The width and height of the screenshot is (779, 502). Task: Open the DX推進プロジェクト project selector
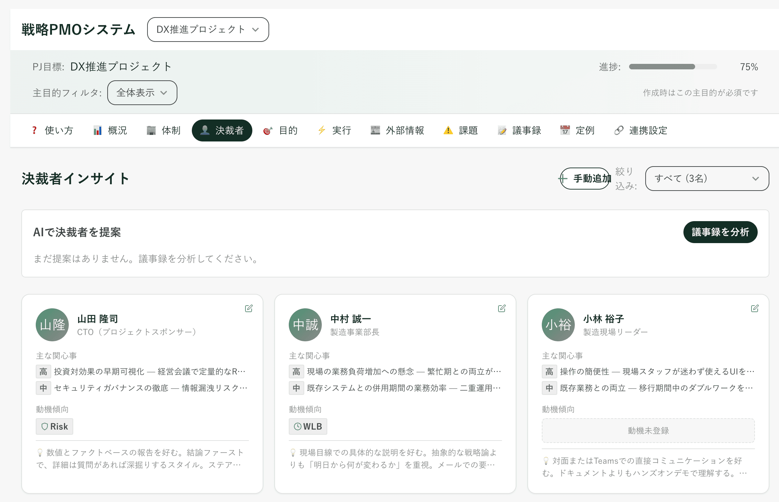[x=208, y=30]
